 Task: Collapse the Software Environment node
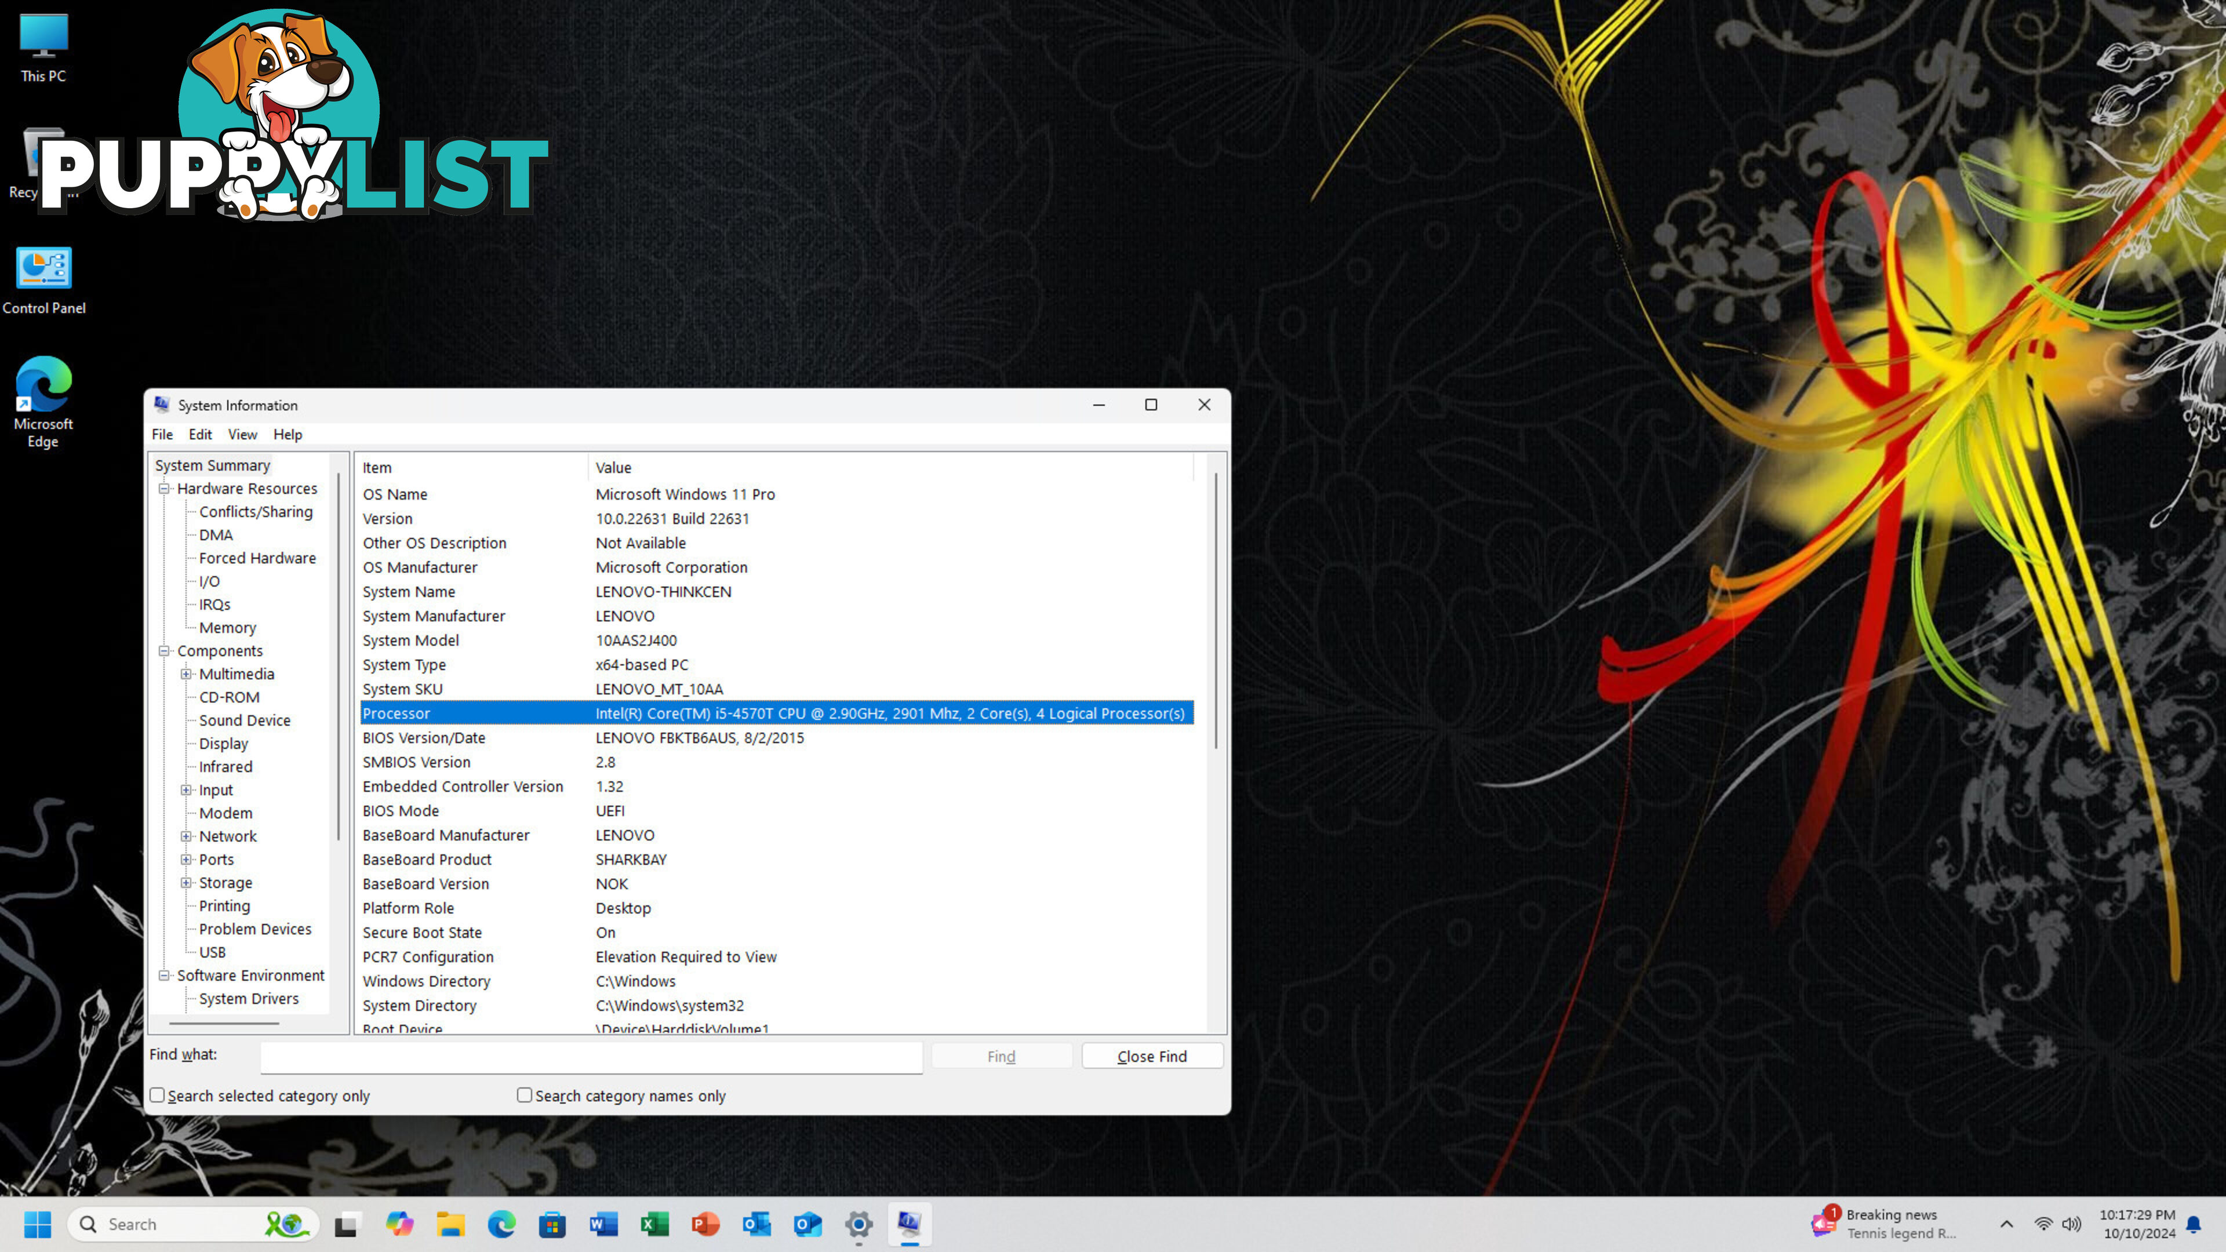[163, 974]
